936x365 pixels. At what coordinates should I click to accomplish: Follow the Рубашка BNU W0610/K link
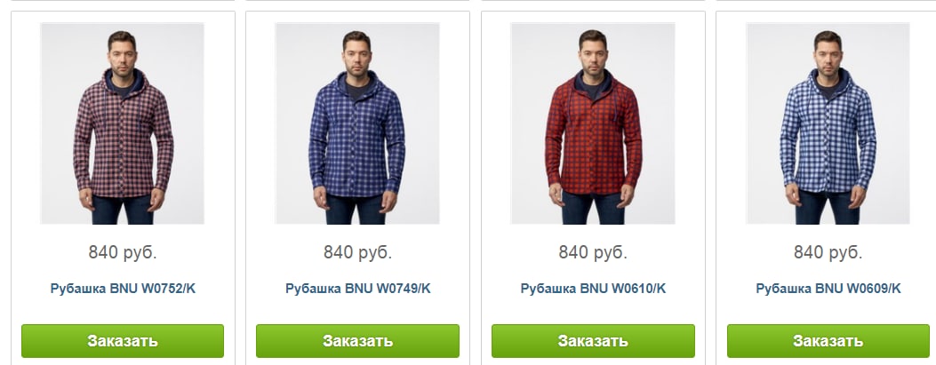[x=593, y=289]
